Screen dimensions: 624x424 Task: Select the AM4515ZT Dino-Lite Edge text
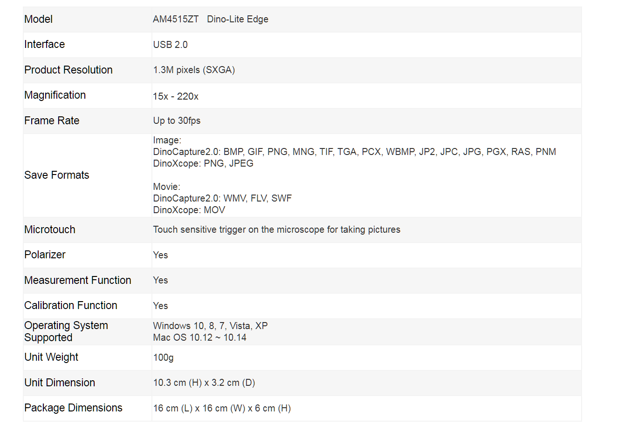[x=211, y=19]
